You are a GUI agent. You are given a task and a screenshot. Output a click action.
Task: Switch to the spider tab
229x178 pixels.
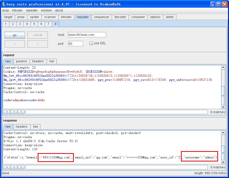click(34, 17)
